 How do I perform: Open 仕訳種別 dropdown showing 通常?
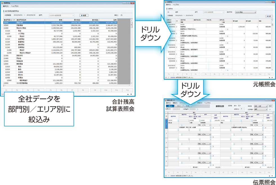click(x=261, y=109)
